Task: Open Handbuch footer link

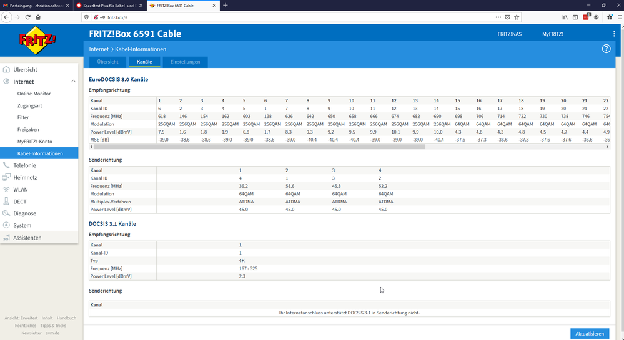Action: point(66,318)
